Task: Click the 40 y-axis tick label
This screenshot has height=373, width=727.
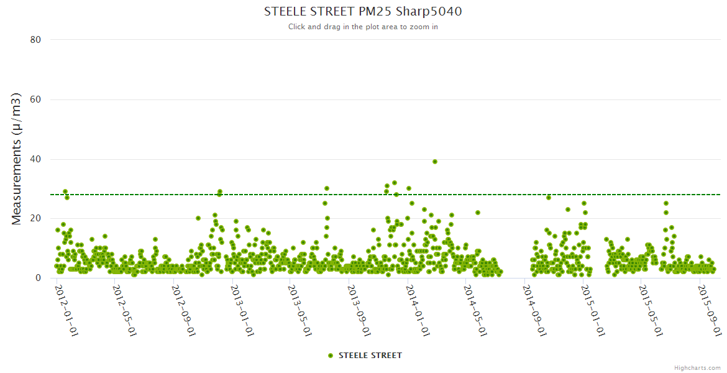Action: 35,159
